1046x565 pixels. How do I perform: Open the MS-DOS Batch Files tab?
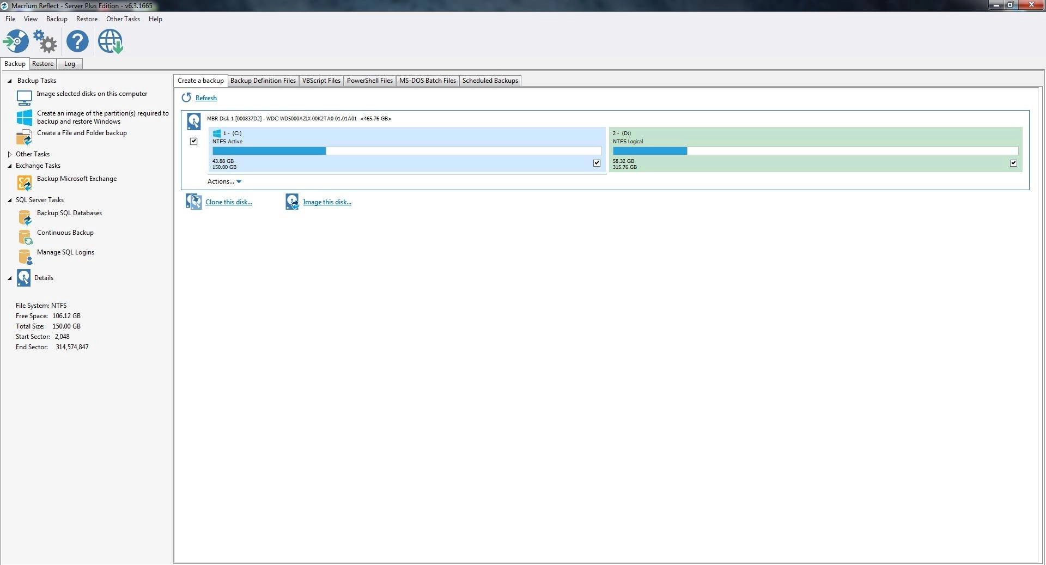pyautogui.click(x=428, y=81)
